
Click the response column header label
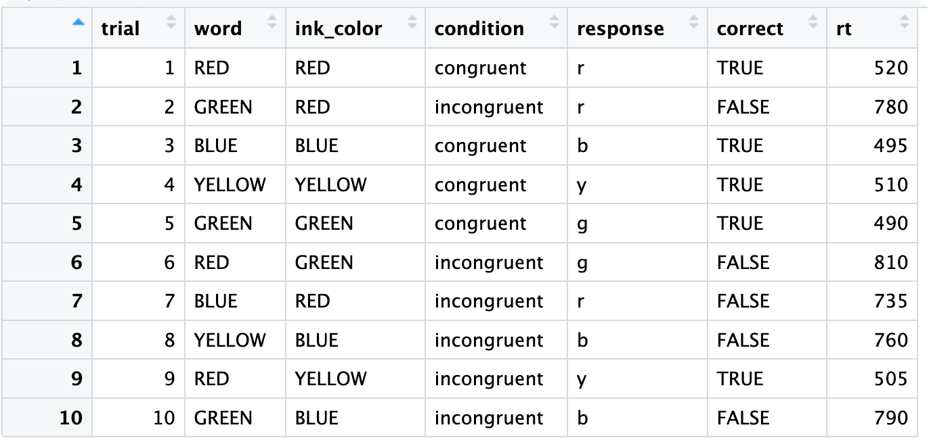coord(620,29)
